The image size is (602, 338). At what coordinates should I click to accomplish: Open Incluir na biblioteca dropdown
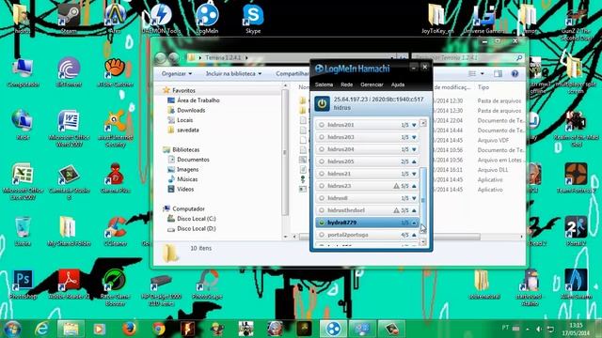(x=233, y=73)
